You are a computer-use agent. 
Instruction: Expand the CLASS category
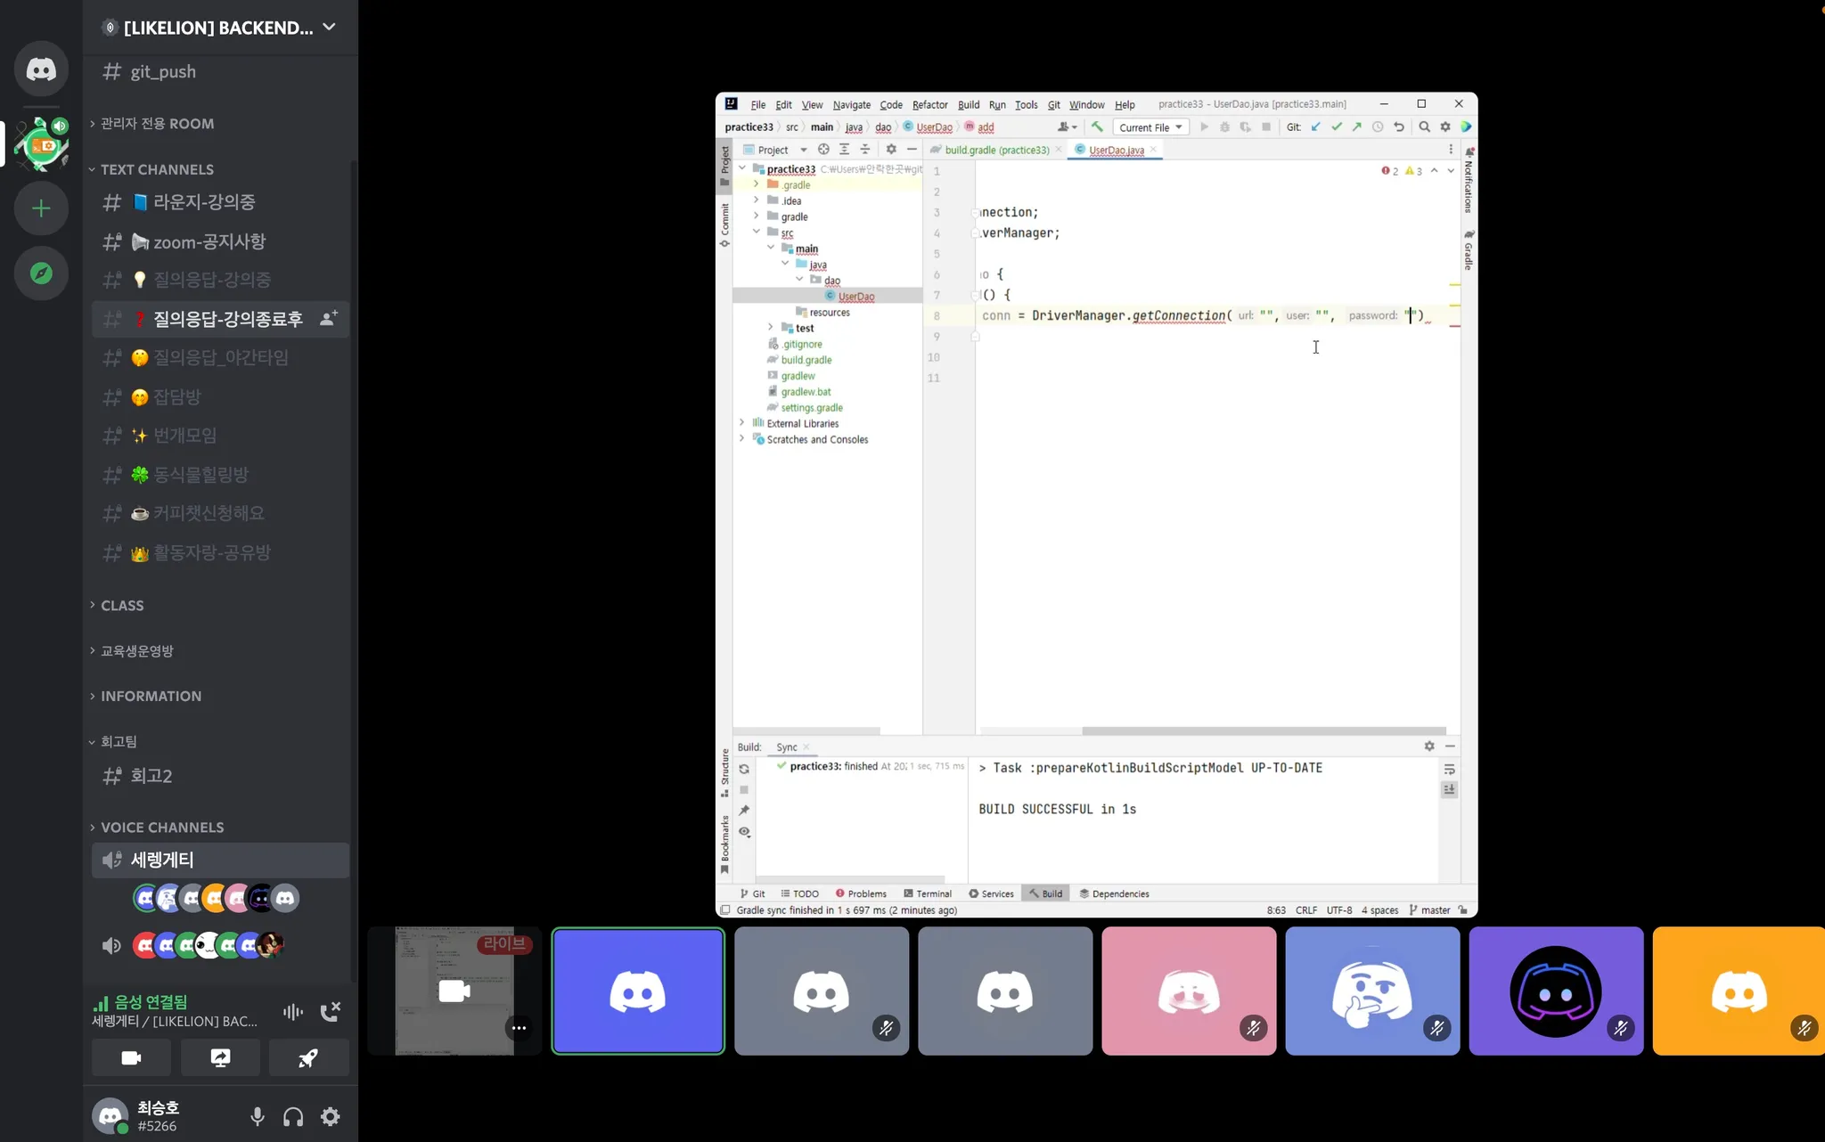(122, 605)
